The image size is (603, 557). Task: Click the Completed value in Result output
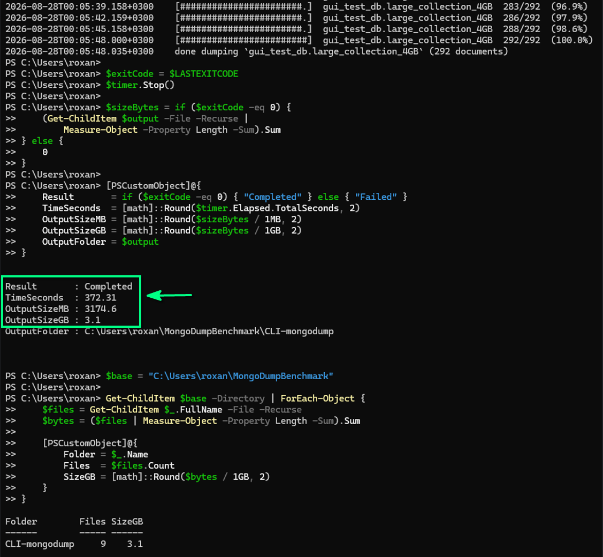[x=109, y=287]
